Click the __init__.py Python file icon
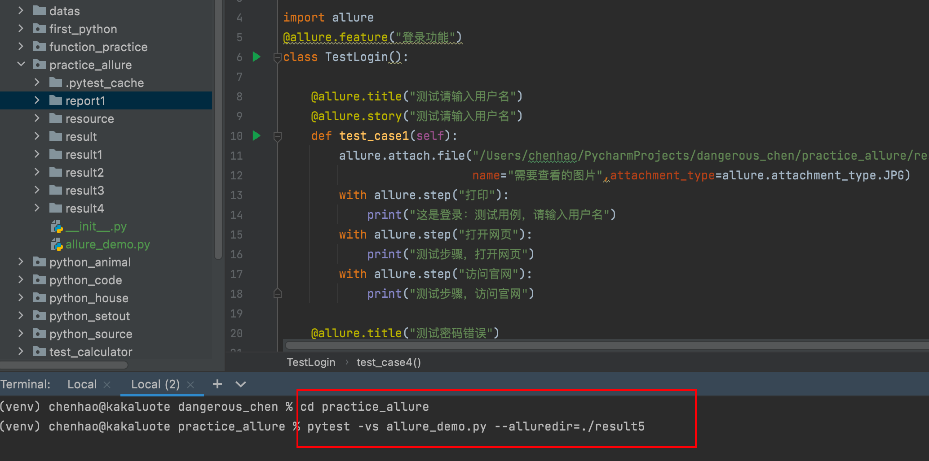This screenshot has width=929, height=461. (57, 226)
